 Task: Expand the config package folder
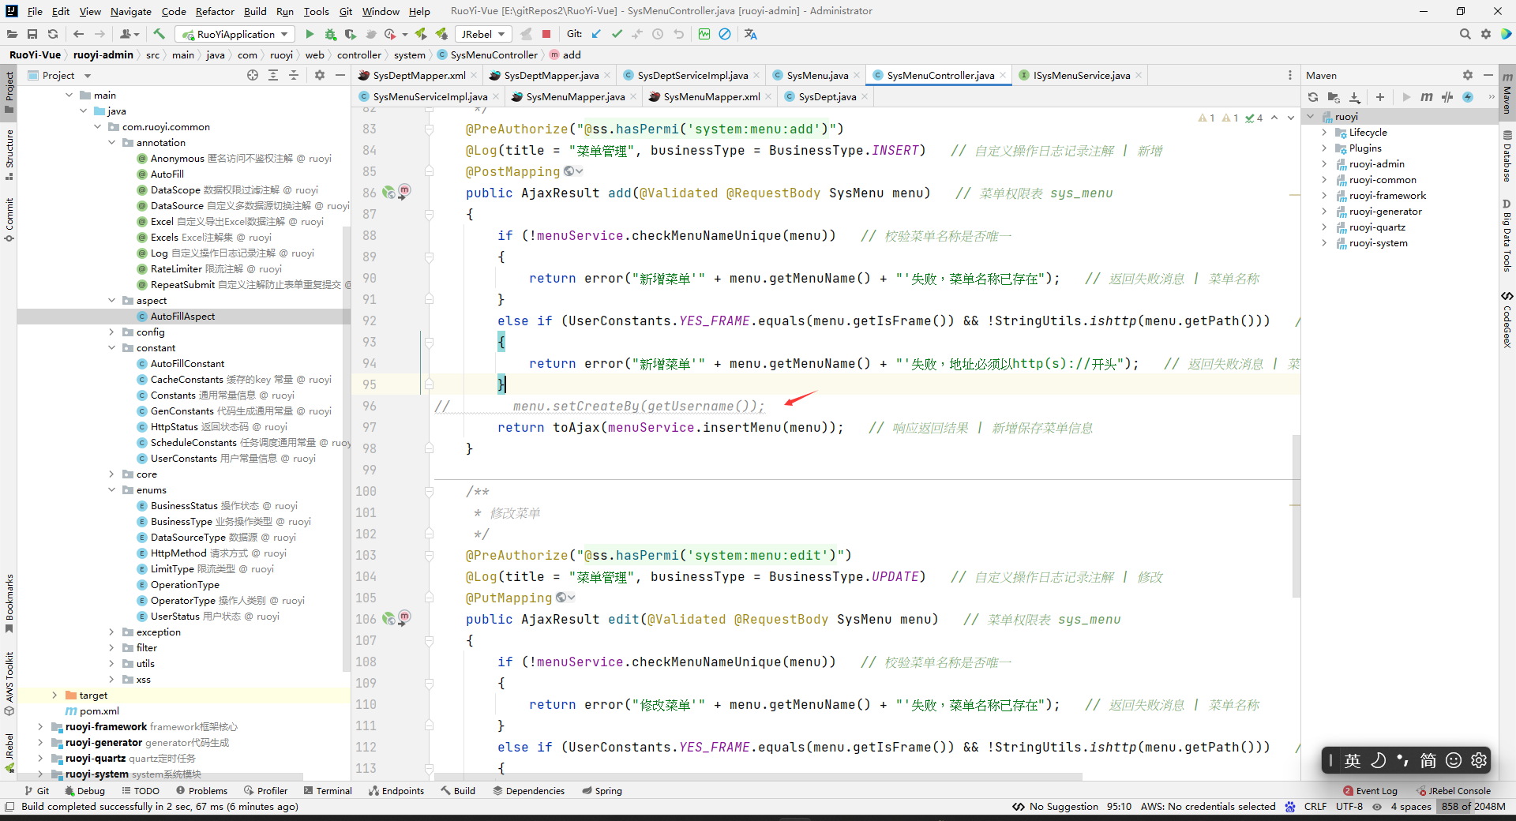[111, 332]
